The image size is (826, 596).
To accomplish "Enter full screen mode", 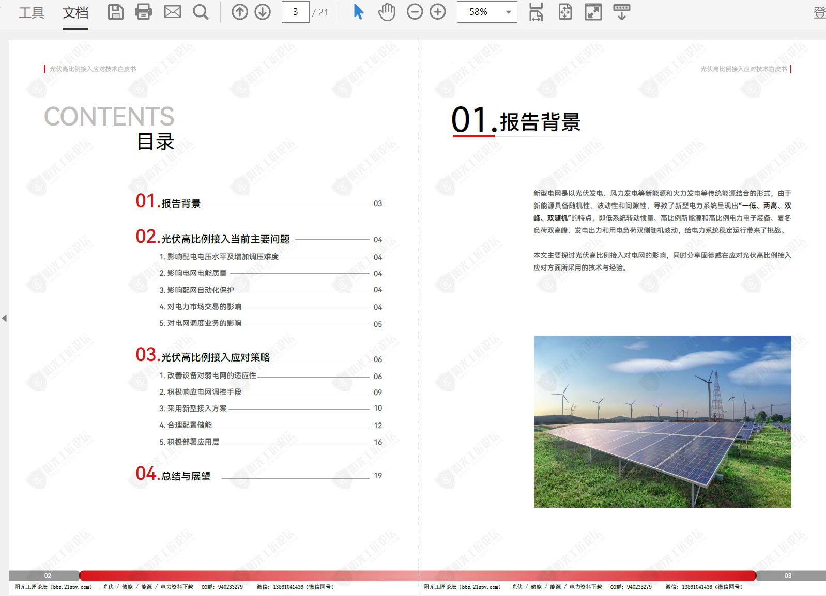I will tap(593, 12).
